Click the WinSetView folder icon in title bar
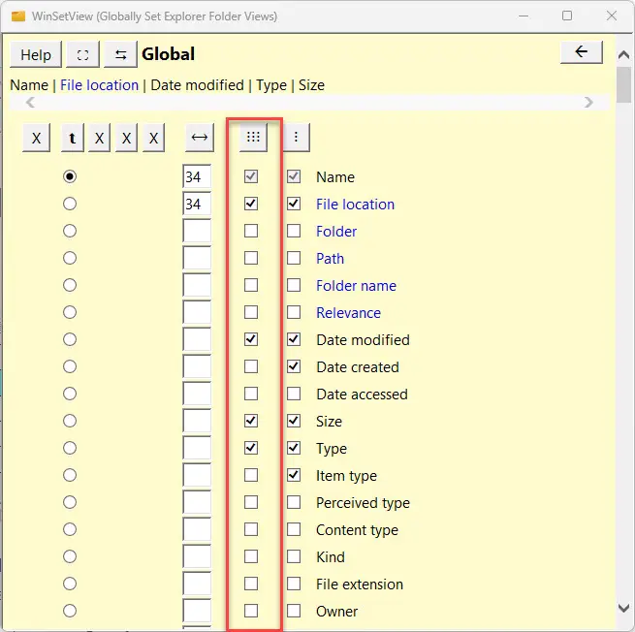 (18, 16)
